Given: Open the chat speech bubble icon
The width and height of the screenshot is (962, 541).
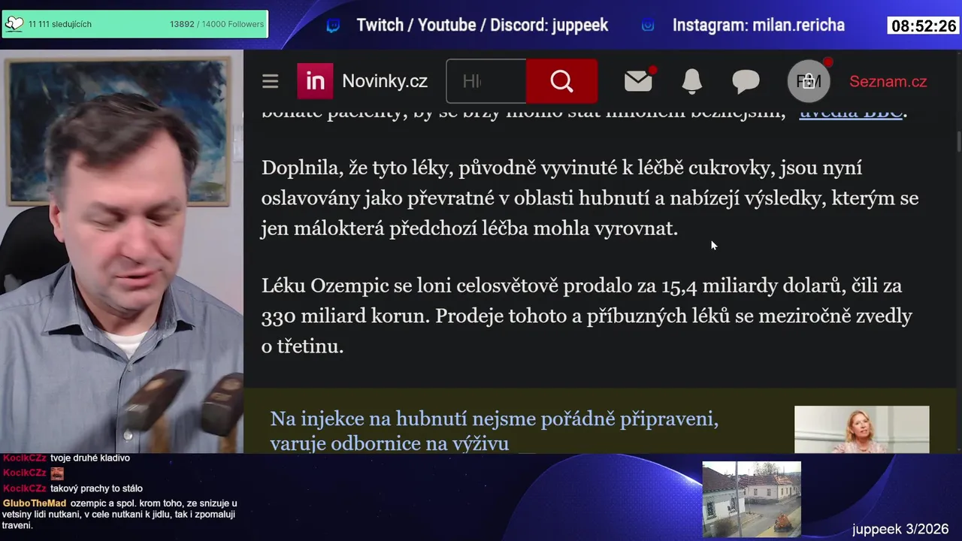Looking at the screenshot, I should pos(746,81).
